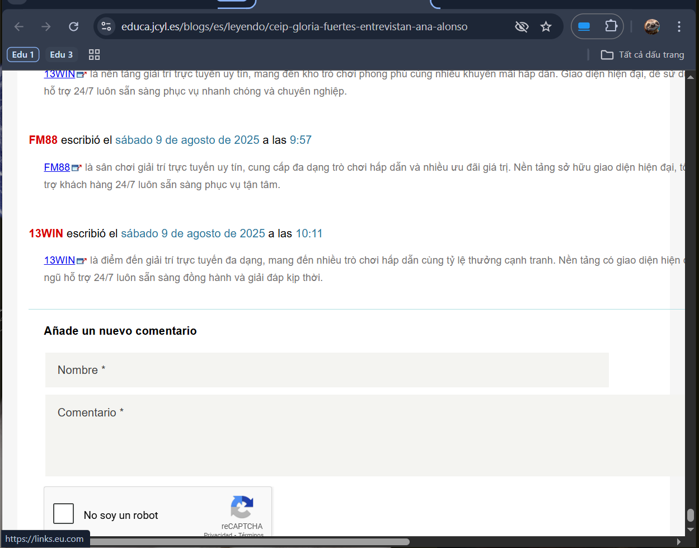Open the Extensions puzzle icon

coord(611,26)
